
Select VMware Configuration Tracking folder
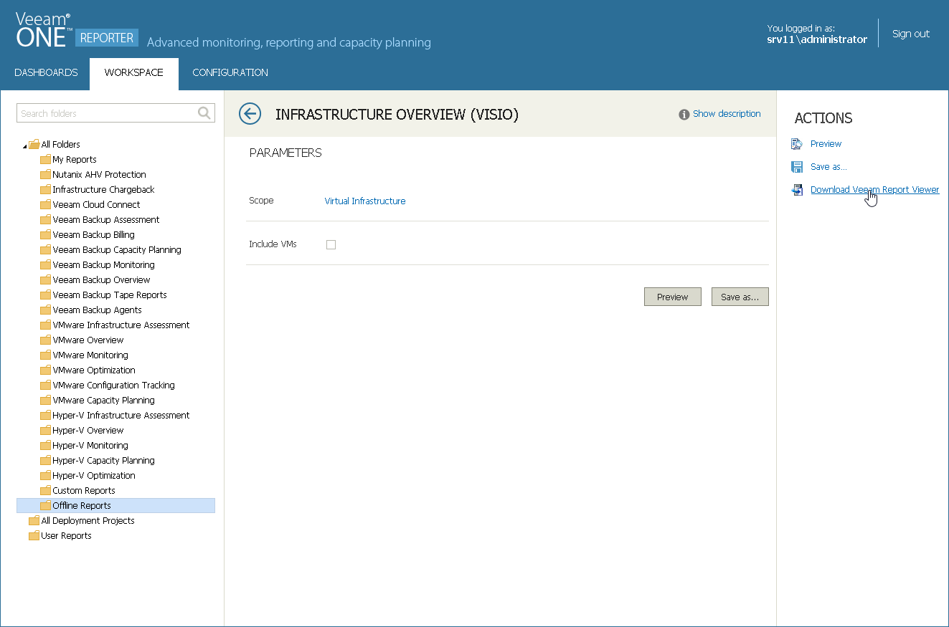point(113,385)
